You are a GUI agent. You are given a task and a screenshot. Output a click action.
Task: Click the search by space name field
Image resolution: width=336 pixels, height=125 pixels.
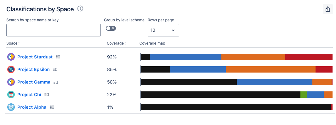pyautogui.click(x=54, y=30)
